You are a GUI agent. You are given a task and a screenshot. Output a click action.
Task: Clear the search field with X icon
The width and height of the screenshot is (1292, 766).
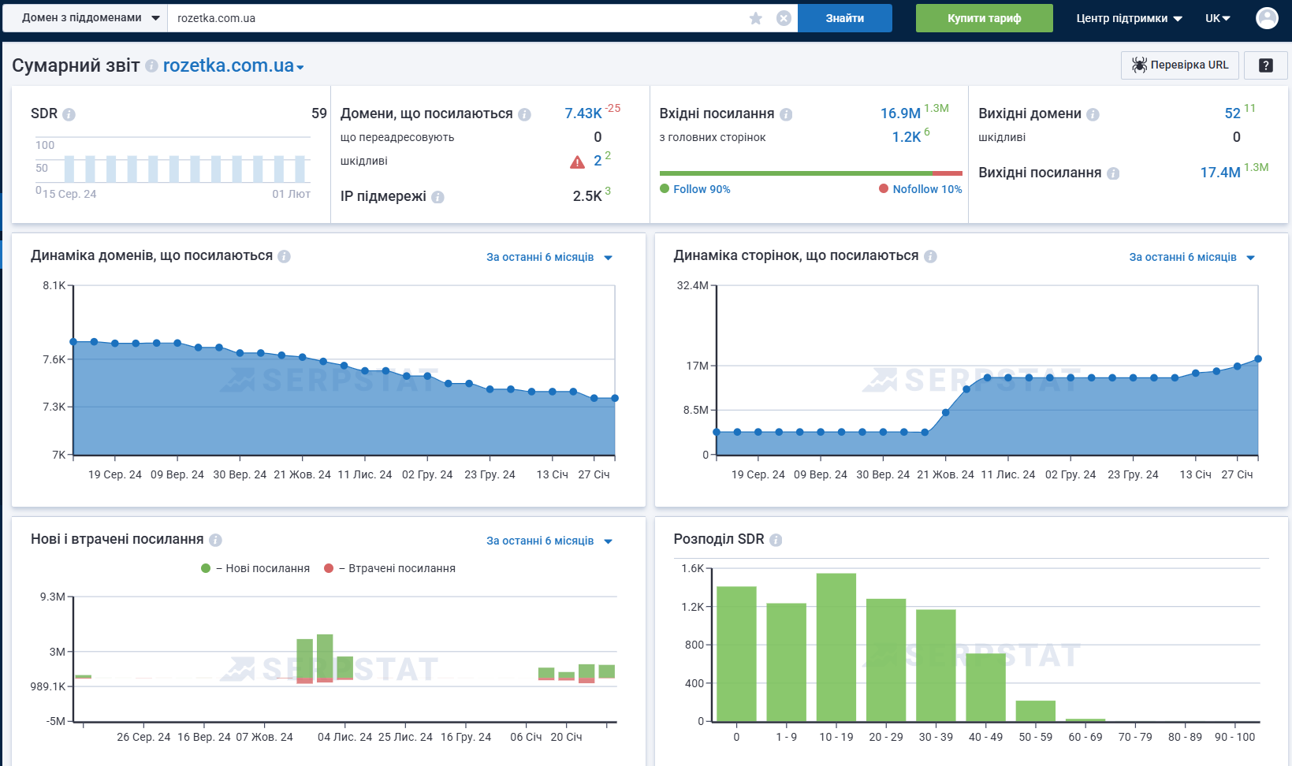coord(784,18)
